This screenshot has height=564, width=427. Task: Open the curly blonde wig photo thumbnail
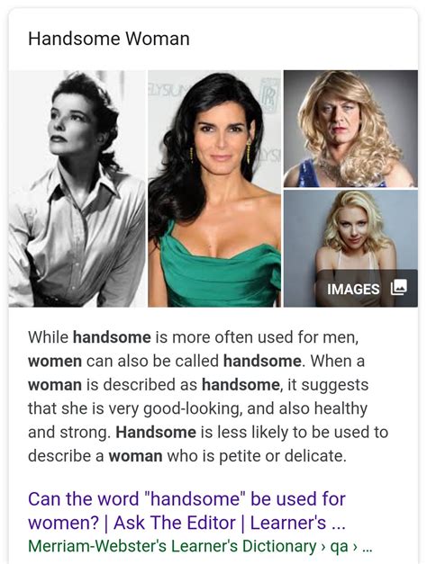(x=350, y=129)
